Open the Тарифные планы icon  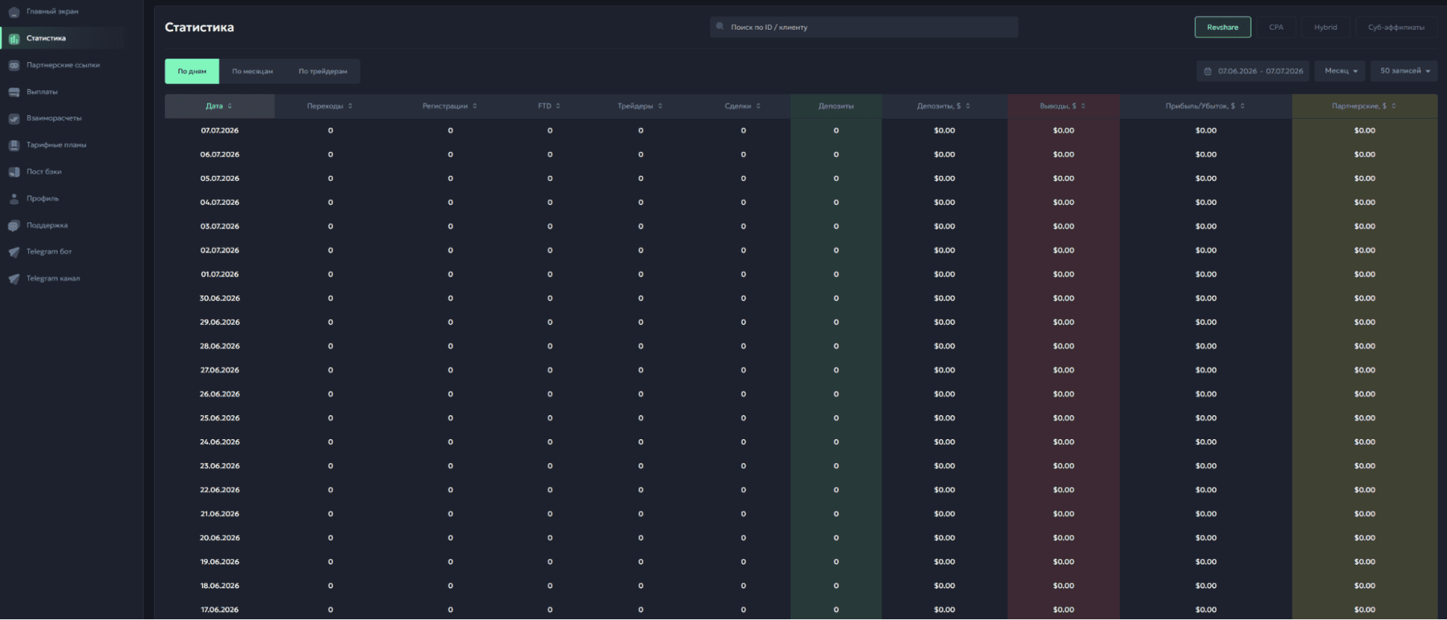14,145
